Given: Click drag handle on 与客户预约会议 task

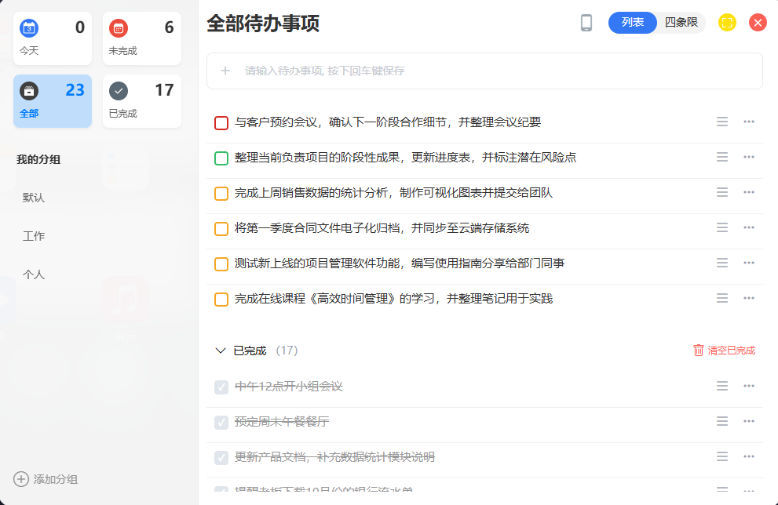Looking at the screenshot, I should [722, 122].
